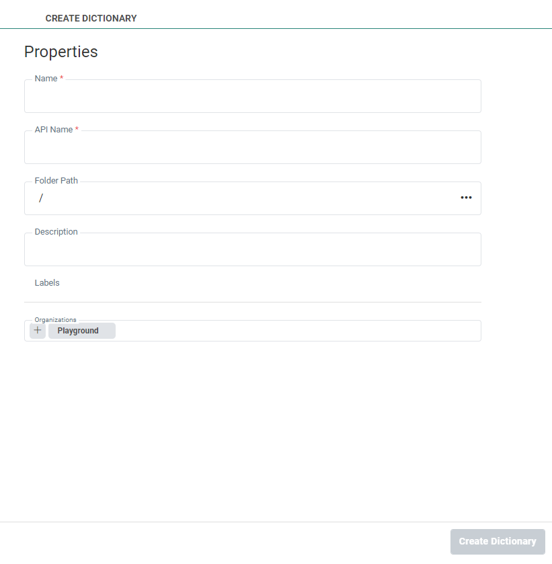Click inside the Name text box
The image size is (552, 564).
(252, 97)
